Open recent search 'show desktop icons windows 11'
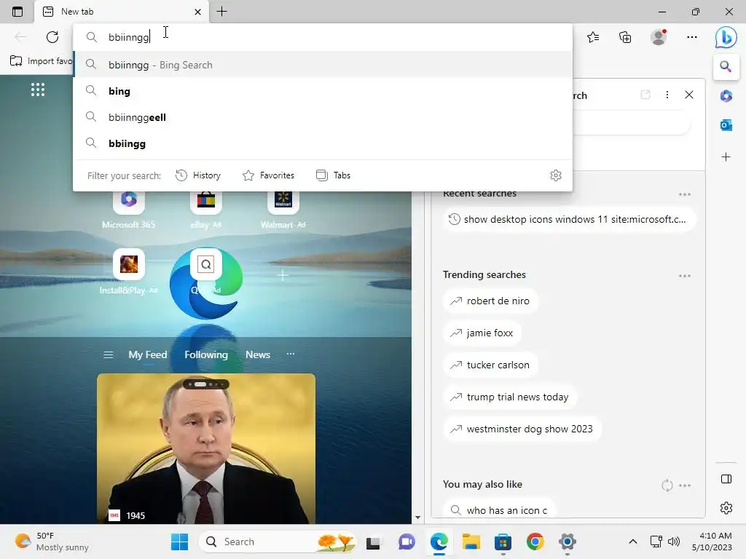This screenshot has width=746, height=559. 569,219
